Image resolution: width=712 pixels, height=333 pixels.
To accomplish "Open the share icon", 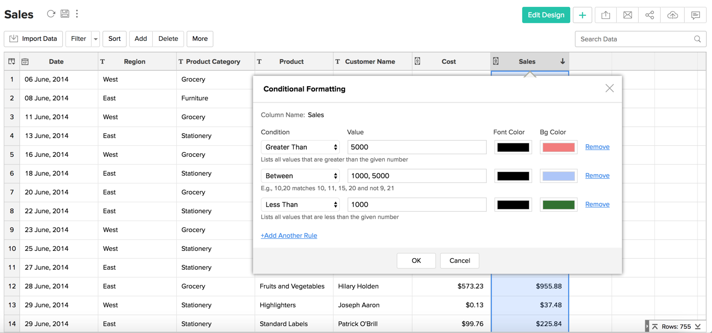I will pos(649,15).
